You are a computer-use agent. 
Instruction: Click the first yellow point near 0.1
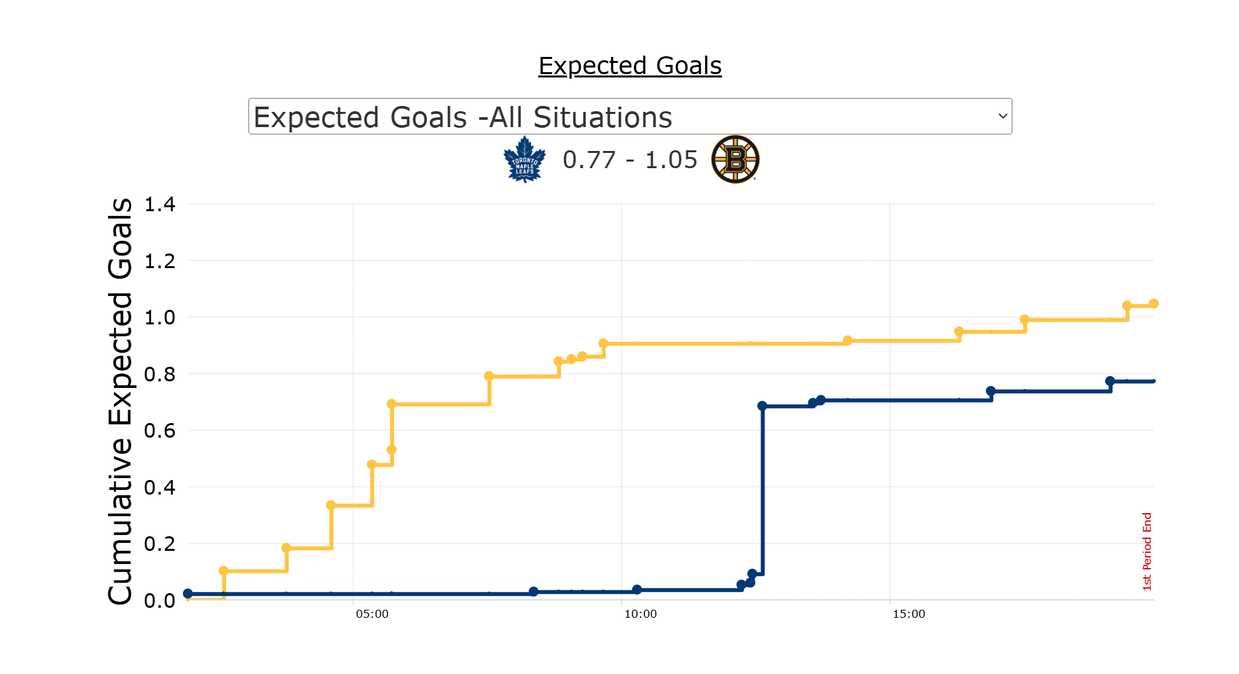tap(223, 571)
